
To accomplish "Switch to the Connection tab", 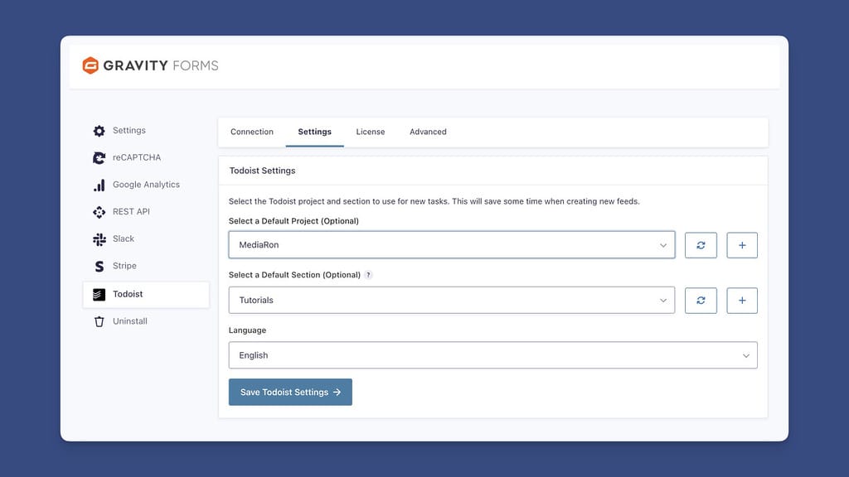I will [252, 132].
